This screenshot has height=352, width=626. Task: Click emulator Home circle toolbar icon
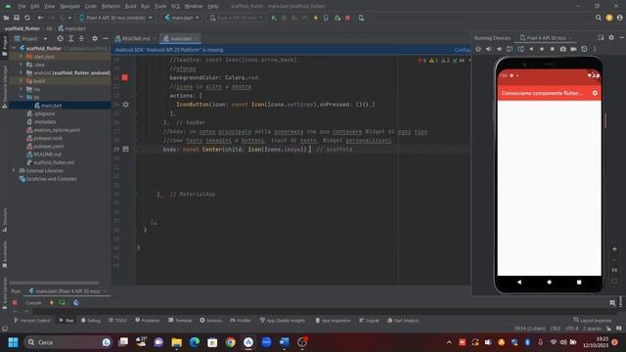[542, 49]
